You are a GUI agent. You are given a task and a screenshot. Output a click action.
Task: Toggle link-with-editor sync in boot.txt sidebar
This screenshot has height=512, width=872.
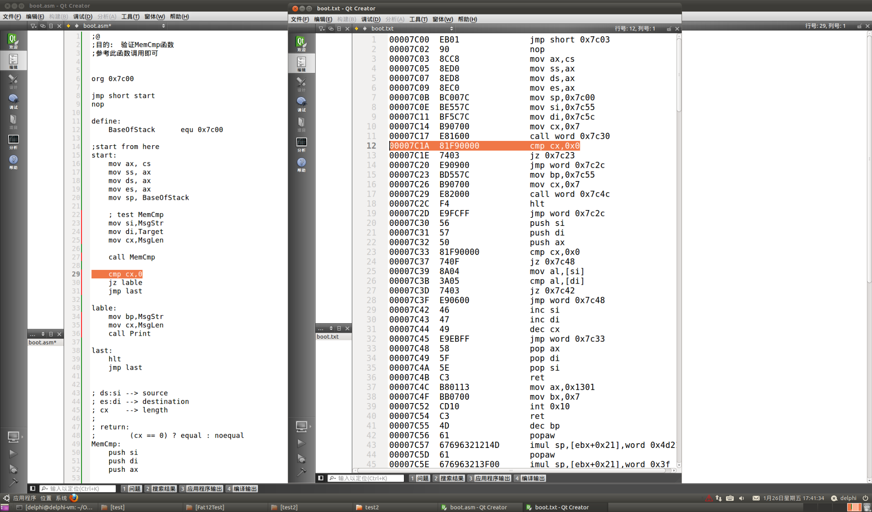tap(331, 29)
